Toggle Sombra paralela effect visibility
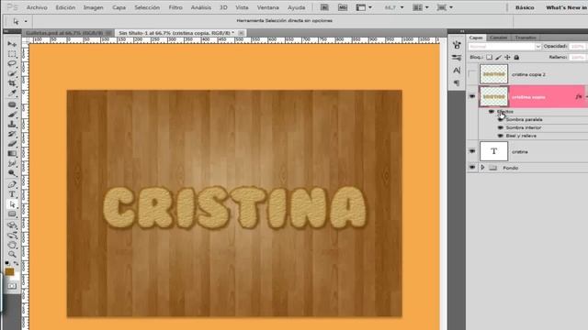 click(500, 119)
